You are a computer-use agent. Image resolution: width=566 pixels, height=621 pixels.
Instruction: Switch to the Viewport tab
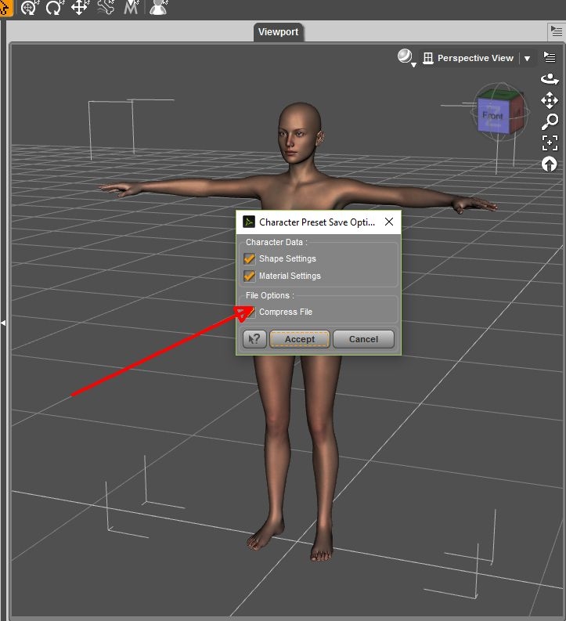click(x=278, y=31)
